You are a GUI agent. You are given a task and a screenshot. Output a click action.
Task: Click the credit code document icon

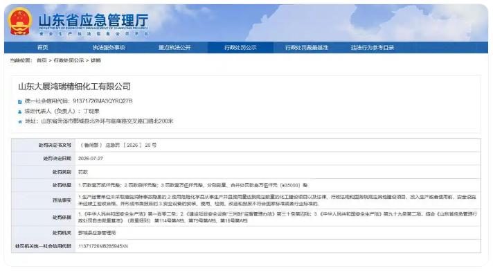[x=20, y=102]
